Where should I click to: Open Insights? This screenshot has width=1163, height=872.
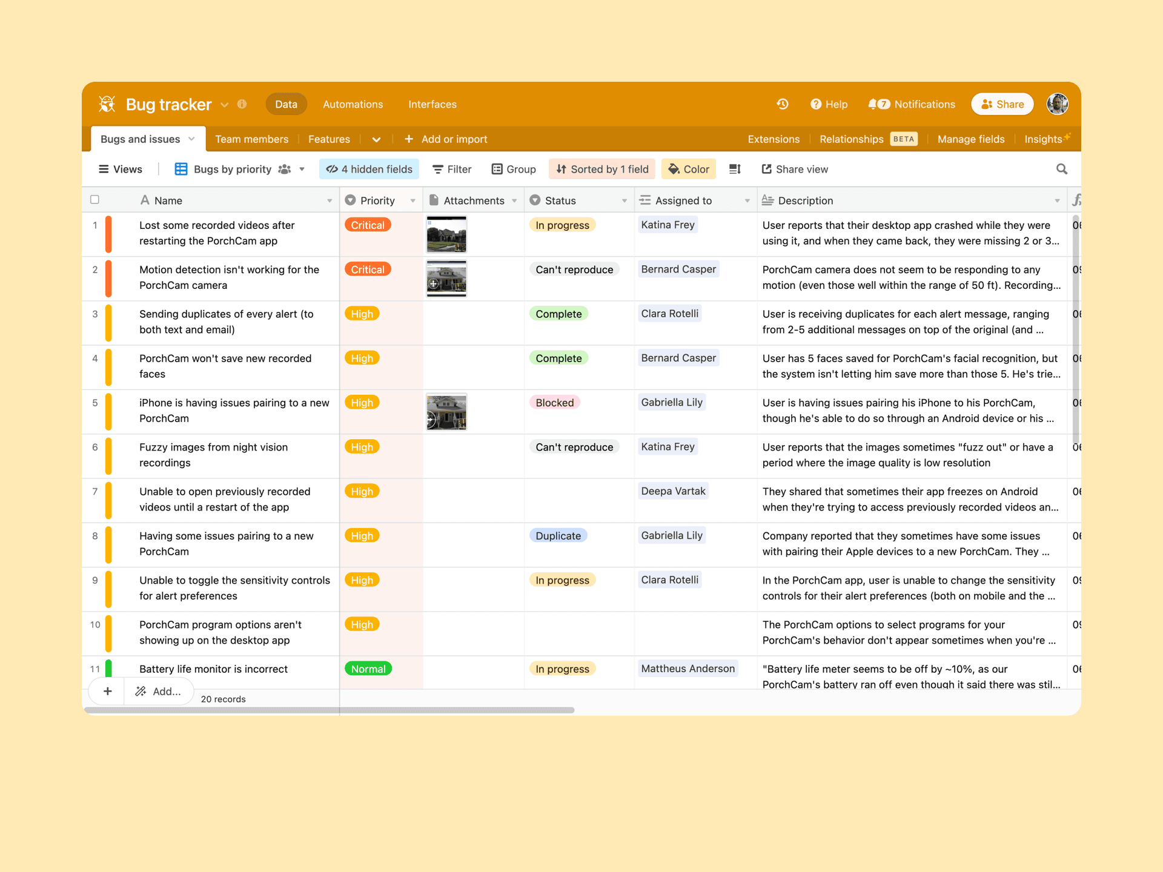coord(1047,139)
